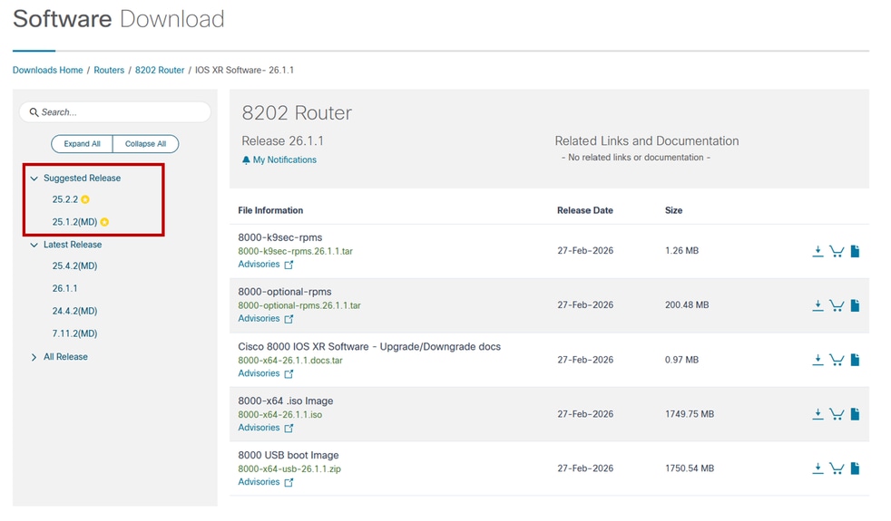Image resolution: width=891 pixels, height=521 pixels.
Task: Click the Release Date column header
Action: [x=584, y=210]
